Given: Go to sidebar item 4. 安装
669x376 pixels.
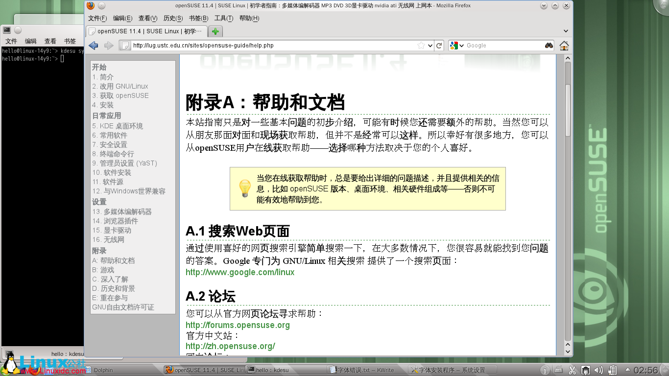Looking at the screenshot, I should point(103,105).
